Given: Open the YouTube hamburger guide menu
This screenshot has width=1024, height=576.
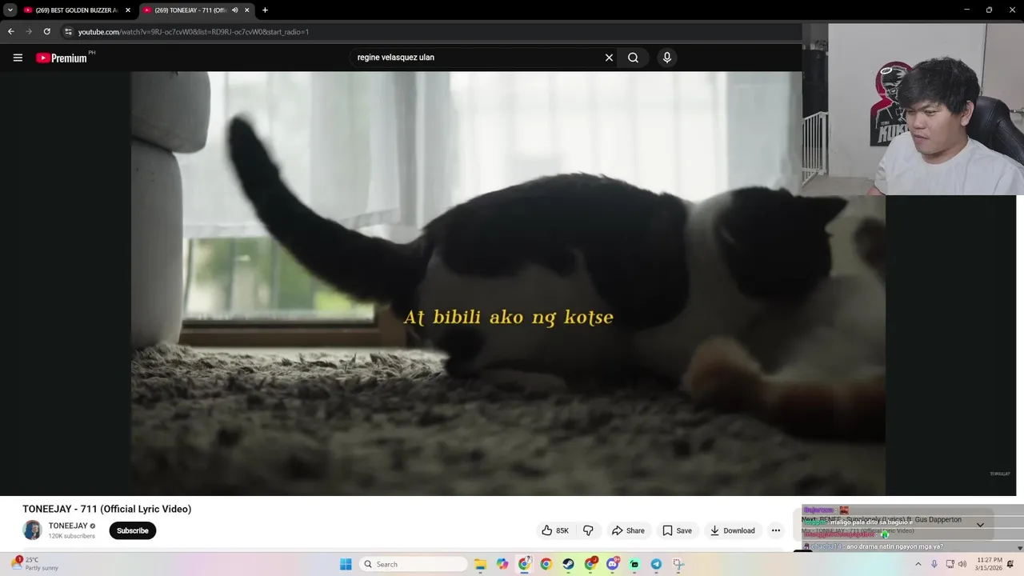Looking at the screenshot, I should pyautogui.click(x=18, y=58).
